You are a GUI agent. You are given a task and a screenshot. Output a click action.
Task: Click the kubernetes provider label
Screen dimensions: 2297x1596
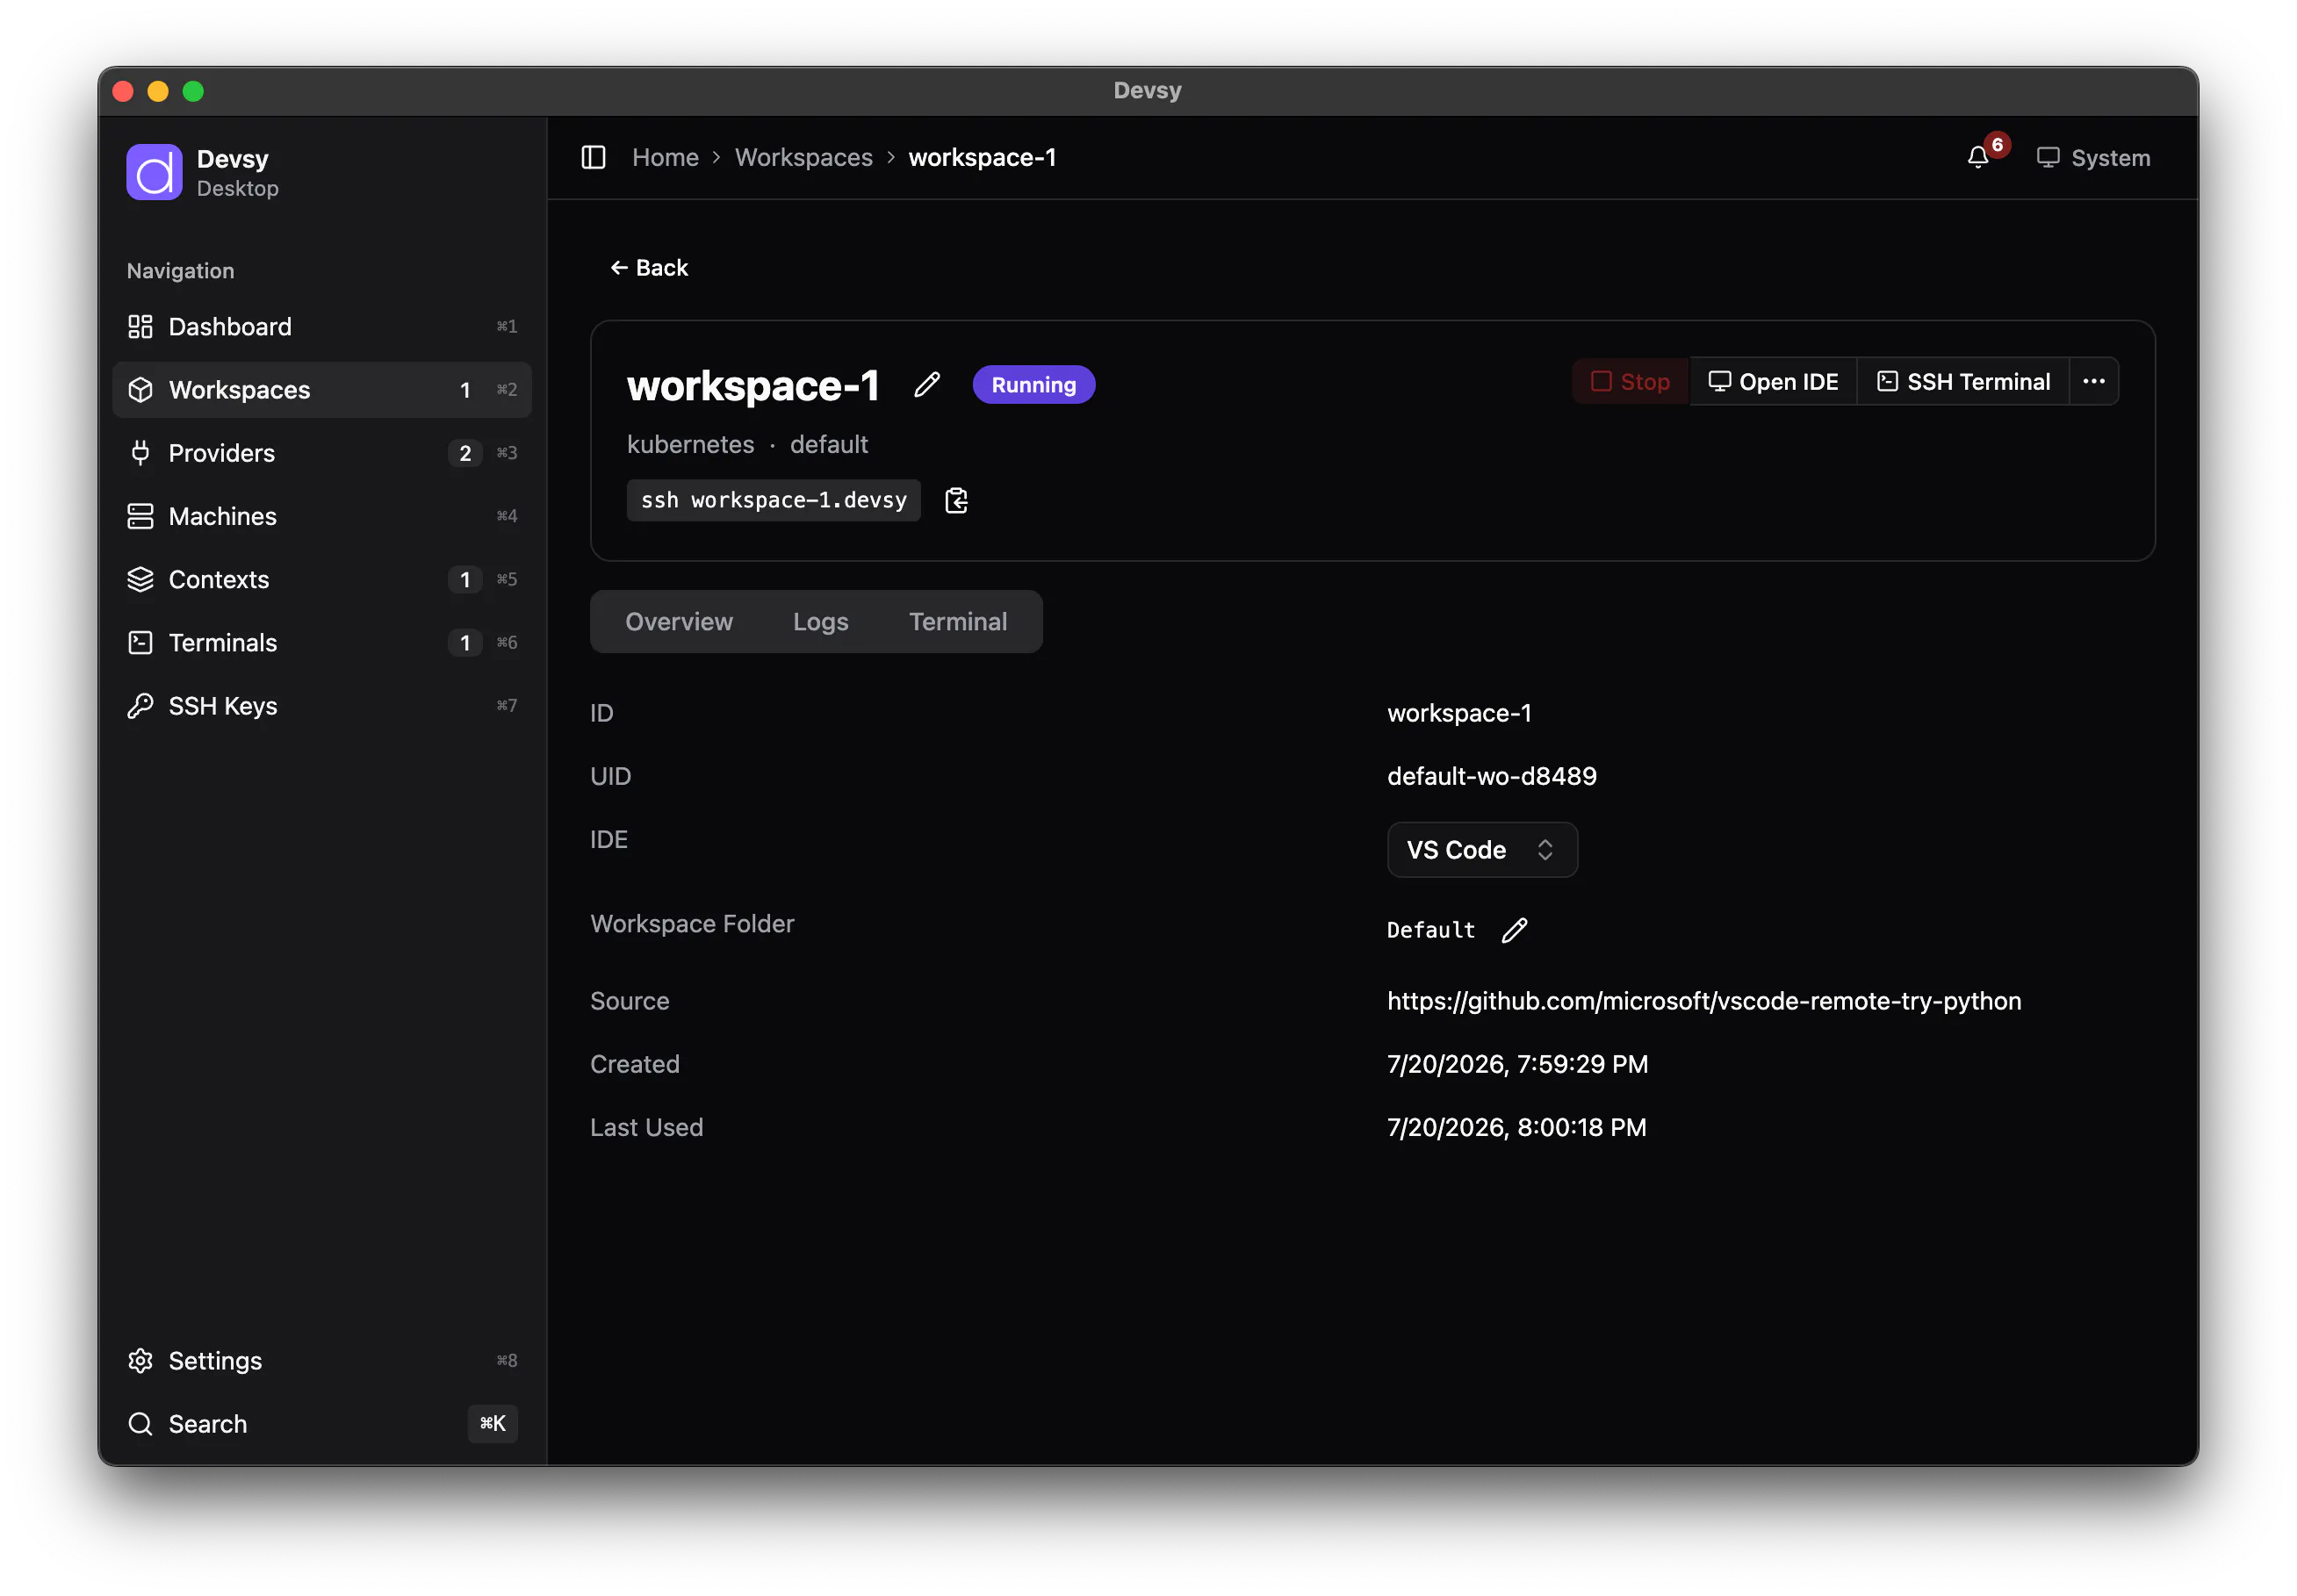[x=690, y=444]
